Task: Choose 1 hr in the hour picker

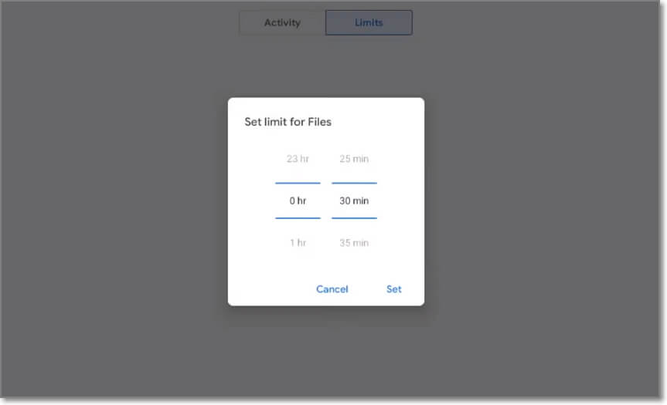Action: (x=298, y=243)
